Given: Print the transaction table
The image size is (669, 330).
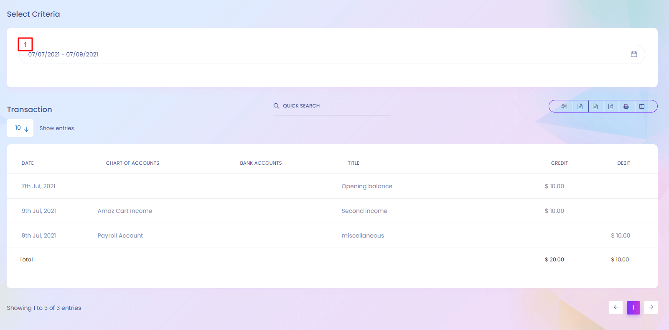Looking at the screenshot, I should tap(626, 107).
